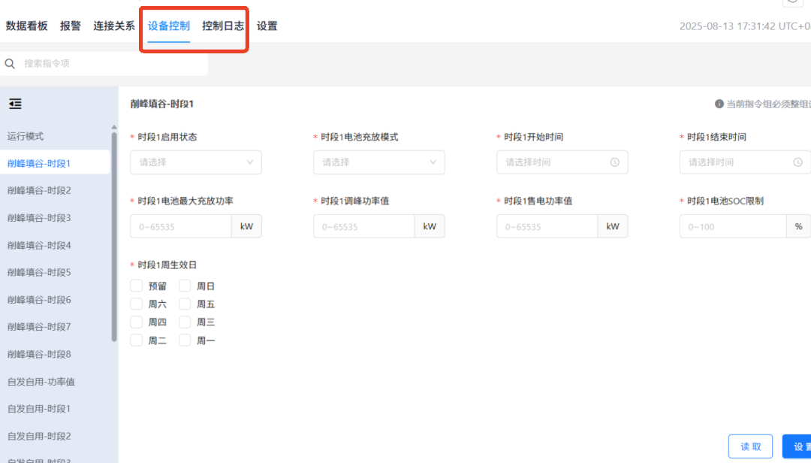The image size is (811, 463).
Task: Collapse the sidebar with the menu-fold icon
Action: click(15, 104)
